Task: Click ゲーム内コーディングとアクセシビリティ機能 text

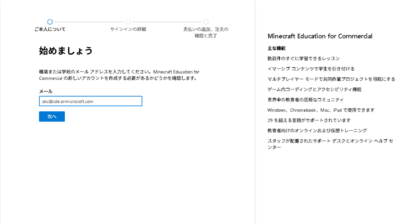Action: 314,89
